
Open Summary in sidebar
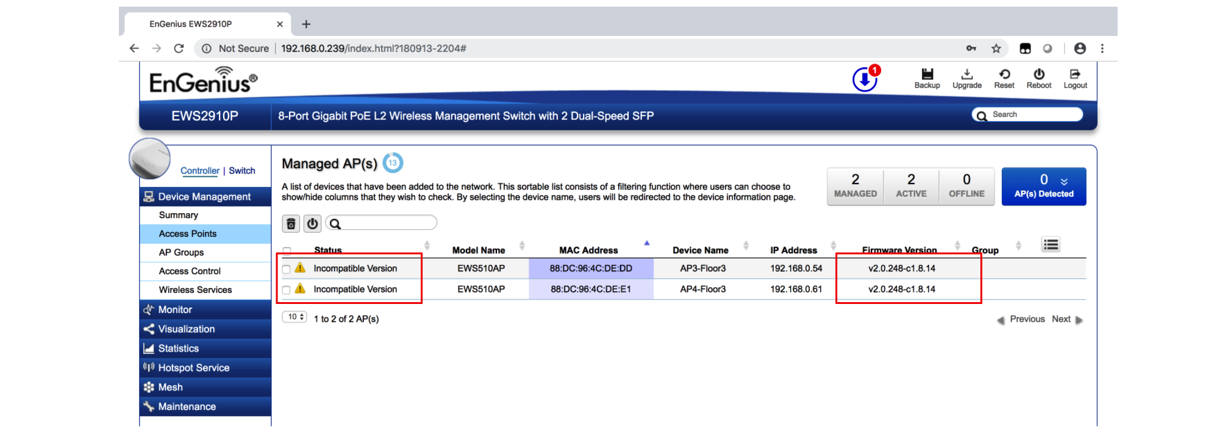click(x=205, y=215)
